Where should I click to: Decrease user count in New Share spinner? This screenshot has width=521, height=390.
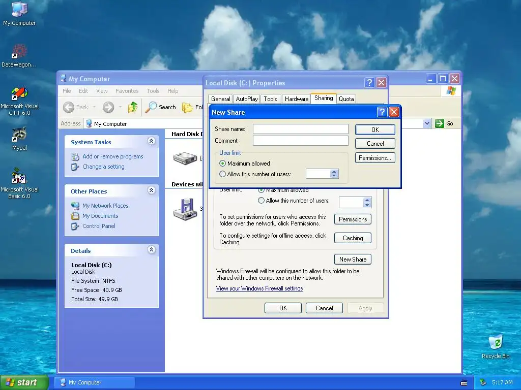point(334,176)
